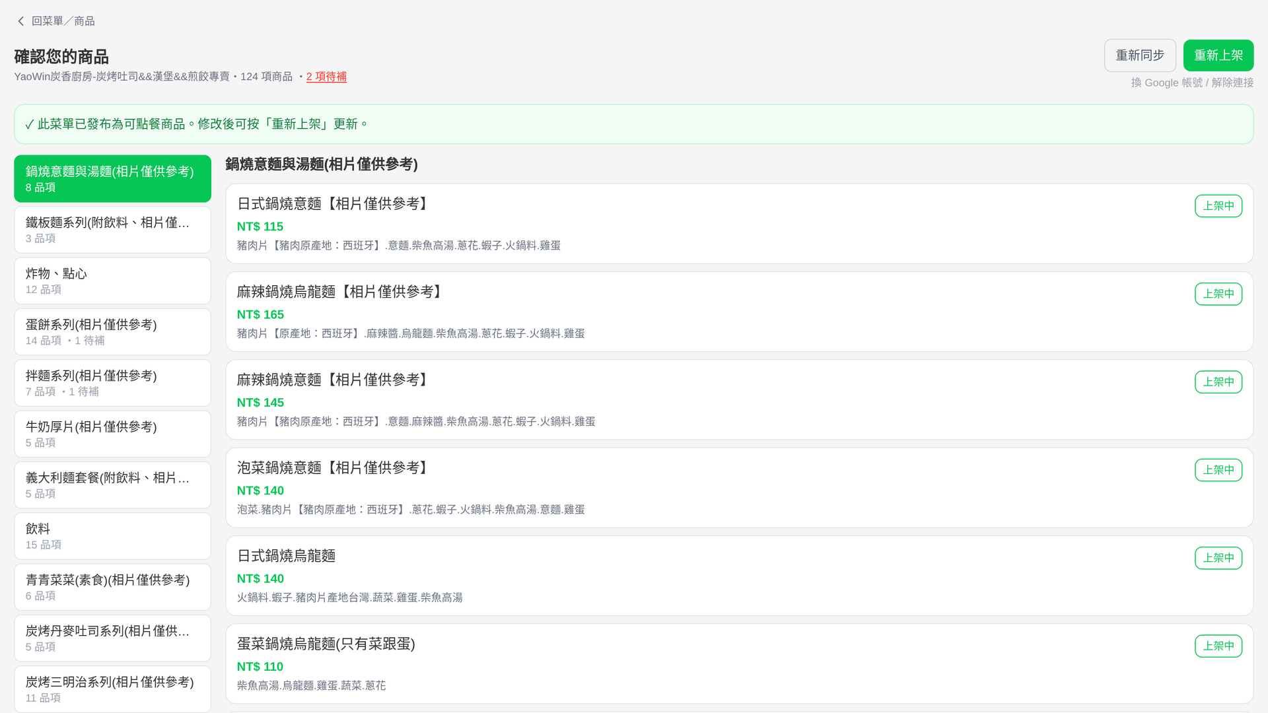Click the NT$ 145 price
Screen dimensions: 1268x713
260,403
